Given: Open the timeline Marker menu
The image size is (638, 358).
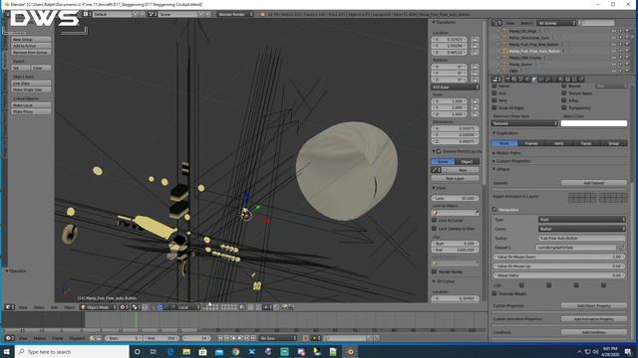Looking at the screenshot, I should (40, 338).
